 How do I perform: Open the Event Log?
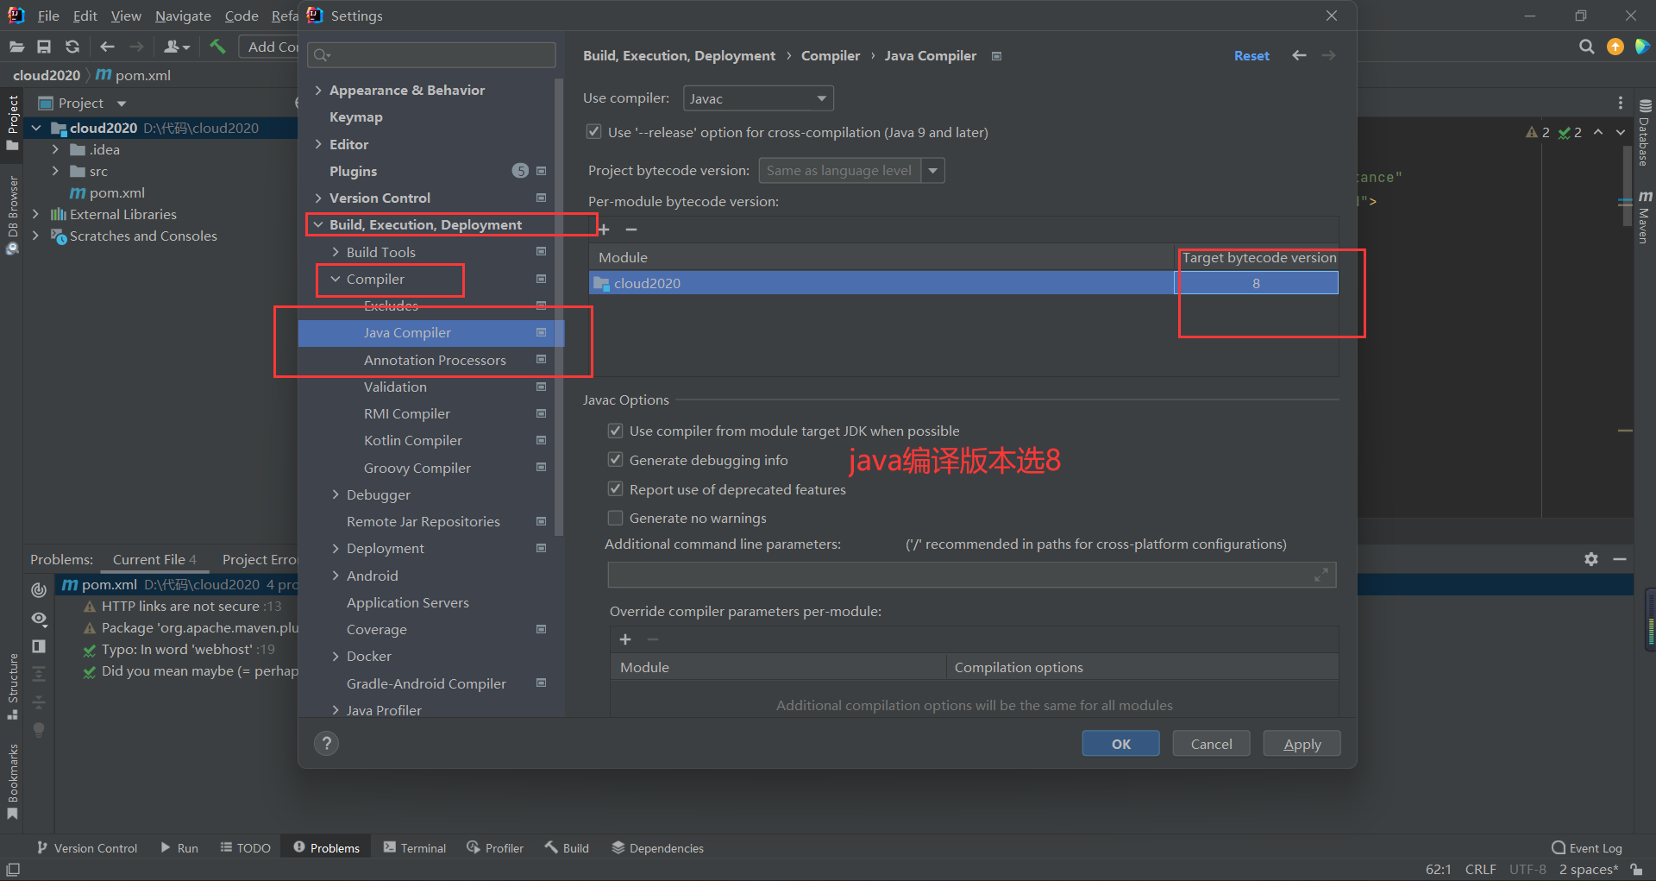coord(1587,848)
